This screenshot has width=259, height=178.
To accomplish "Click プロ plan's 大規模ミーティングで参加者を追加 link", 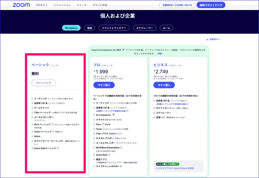I will point(111,111).
